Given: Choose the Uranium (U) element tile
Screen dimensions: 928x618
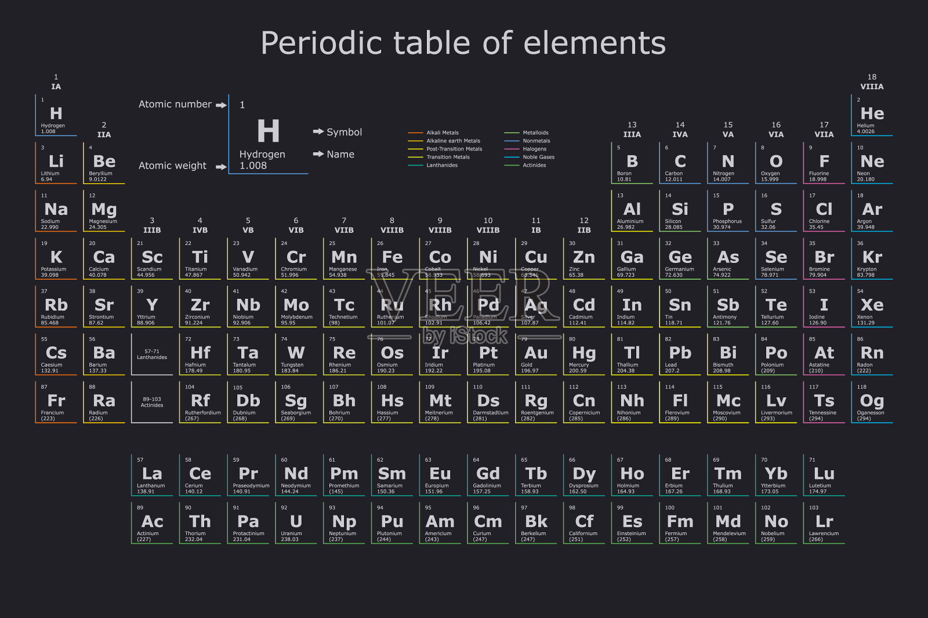Looking at the screenshot, I should 296,523.
